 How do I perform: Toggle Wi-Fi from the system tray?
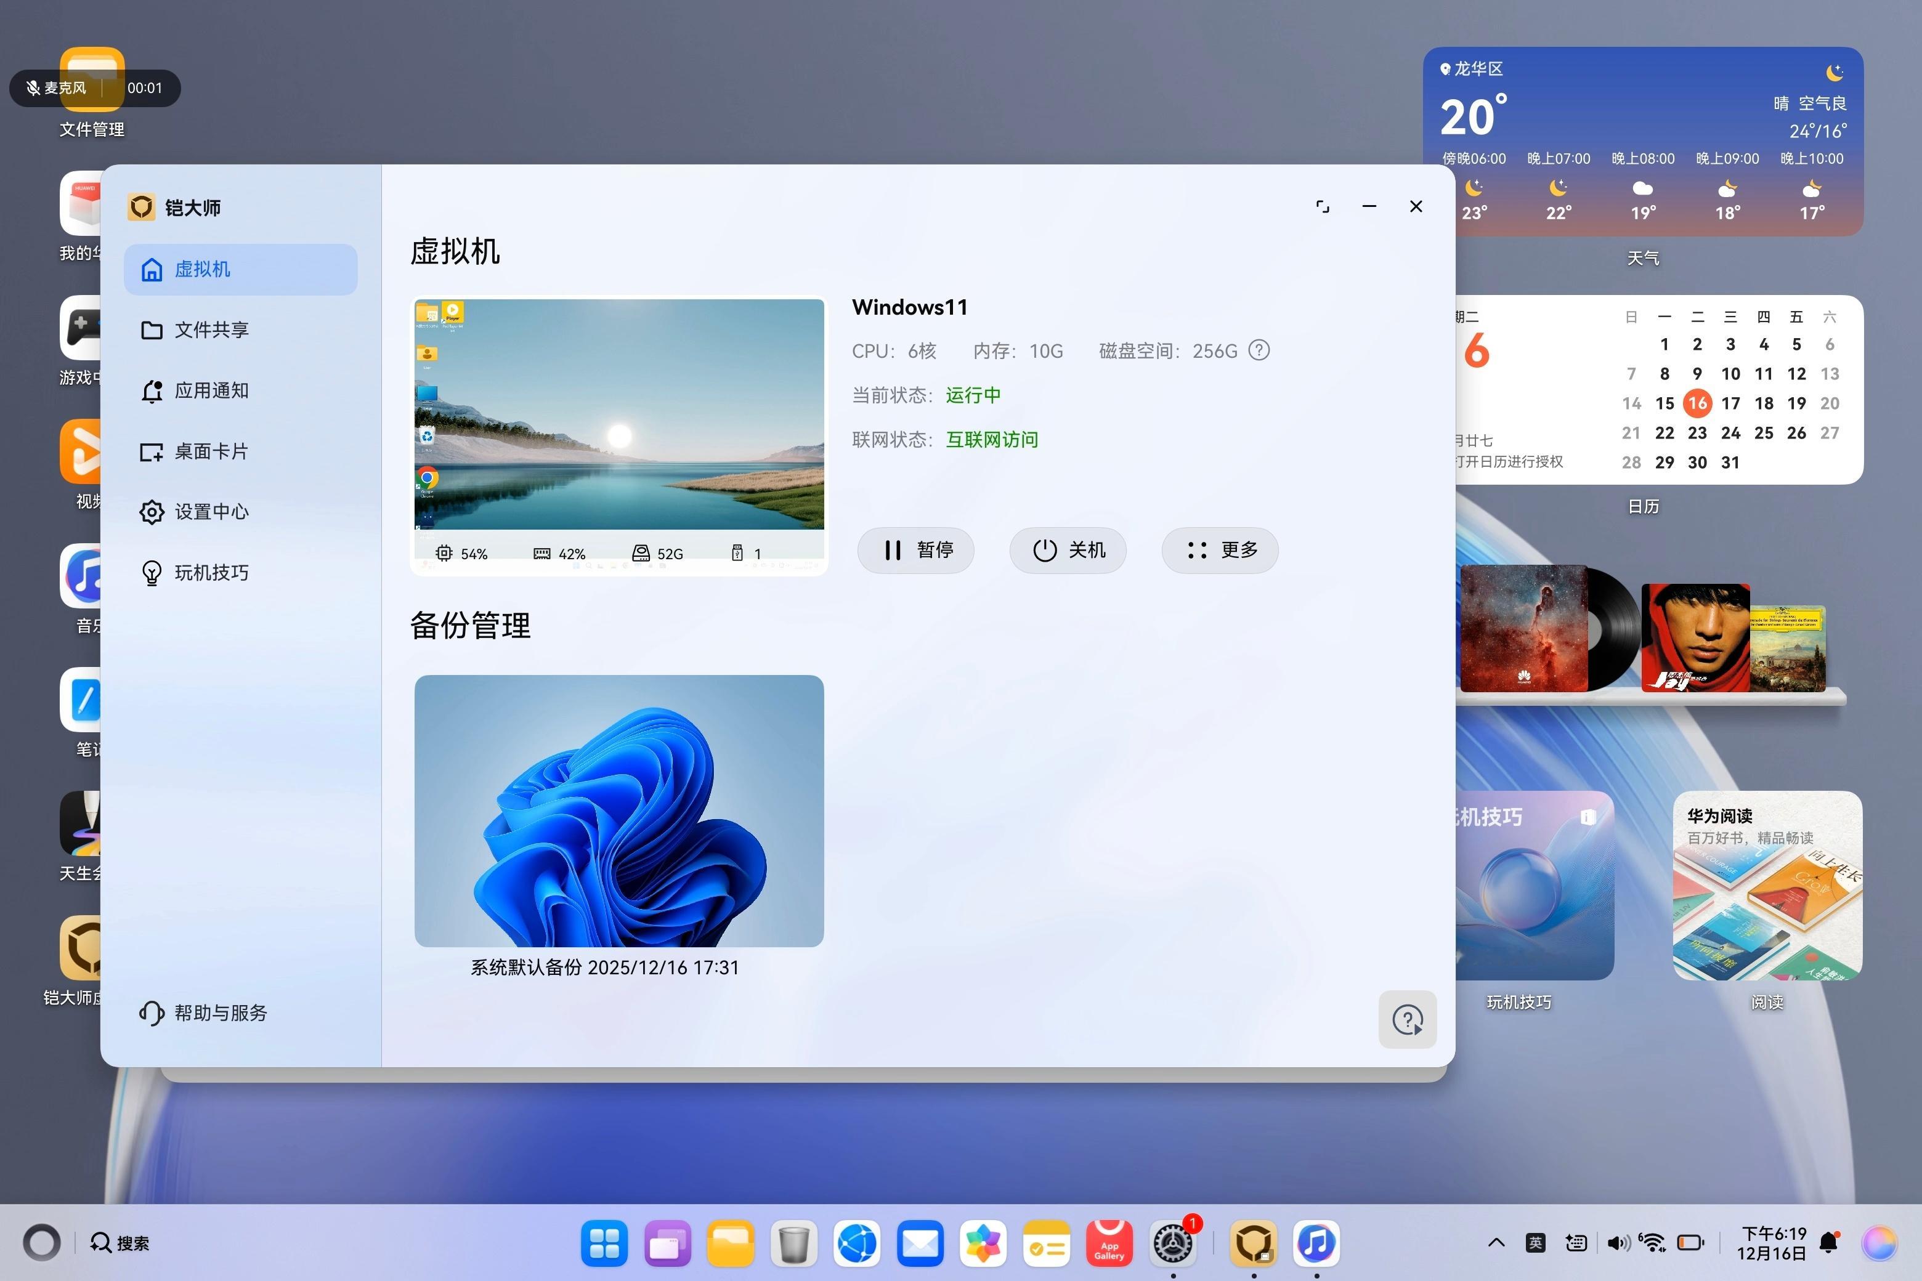1652,1242
